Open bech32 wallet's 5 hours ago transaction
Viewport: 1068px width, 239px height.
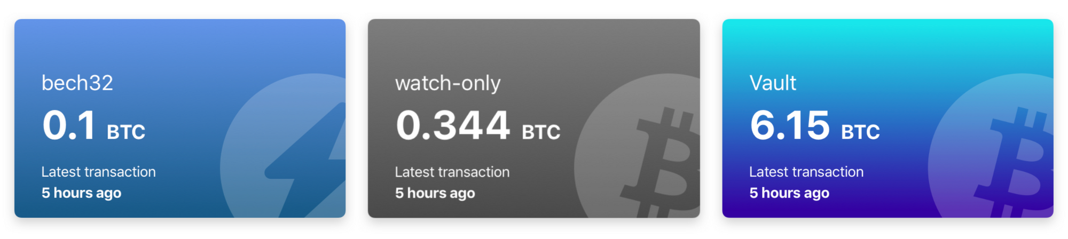[x=82, y=193]
